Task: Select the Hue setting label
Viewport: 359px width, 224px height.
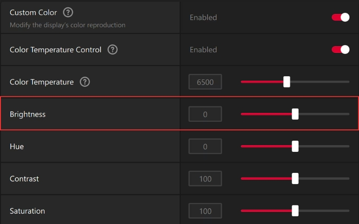Action: (17, 146)
